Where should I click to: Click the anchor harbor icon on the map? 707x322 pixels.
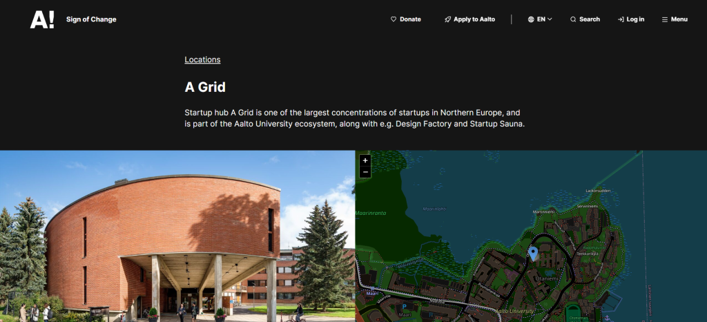click(x=607, y=318)
